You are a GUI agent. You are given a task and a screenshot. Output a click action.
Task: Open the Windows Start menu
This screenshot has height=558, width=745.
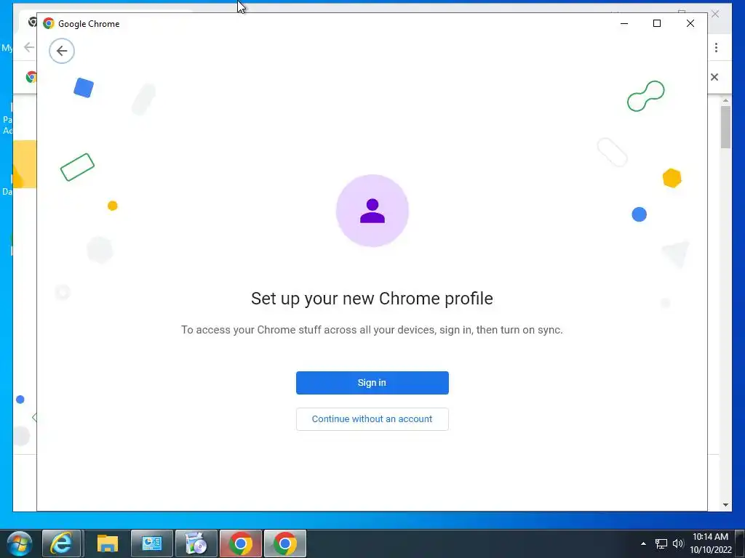[x=20, y=543]
